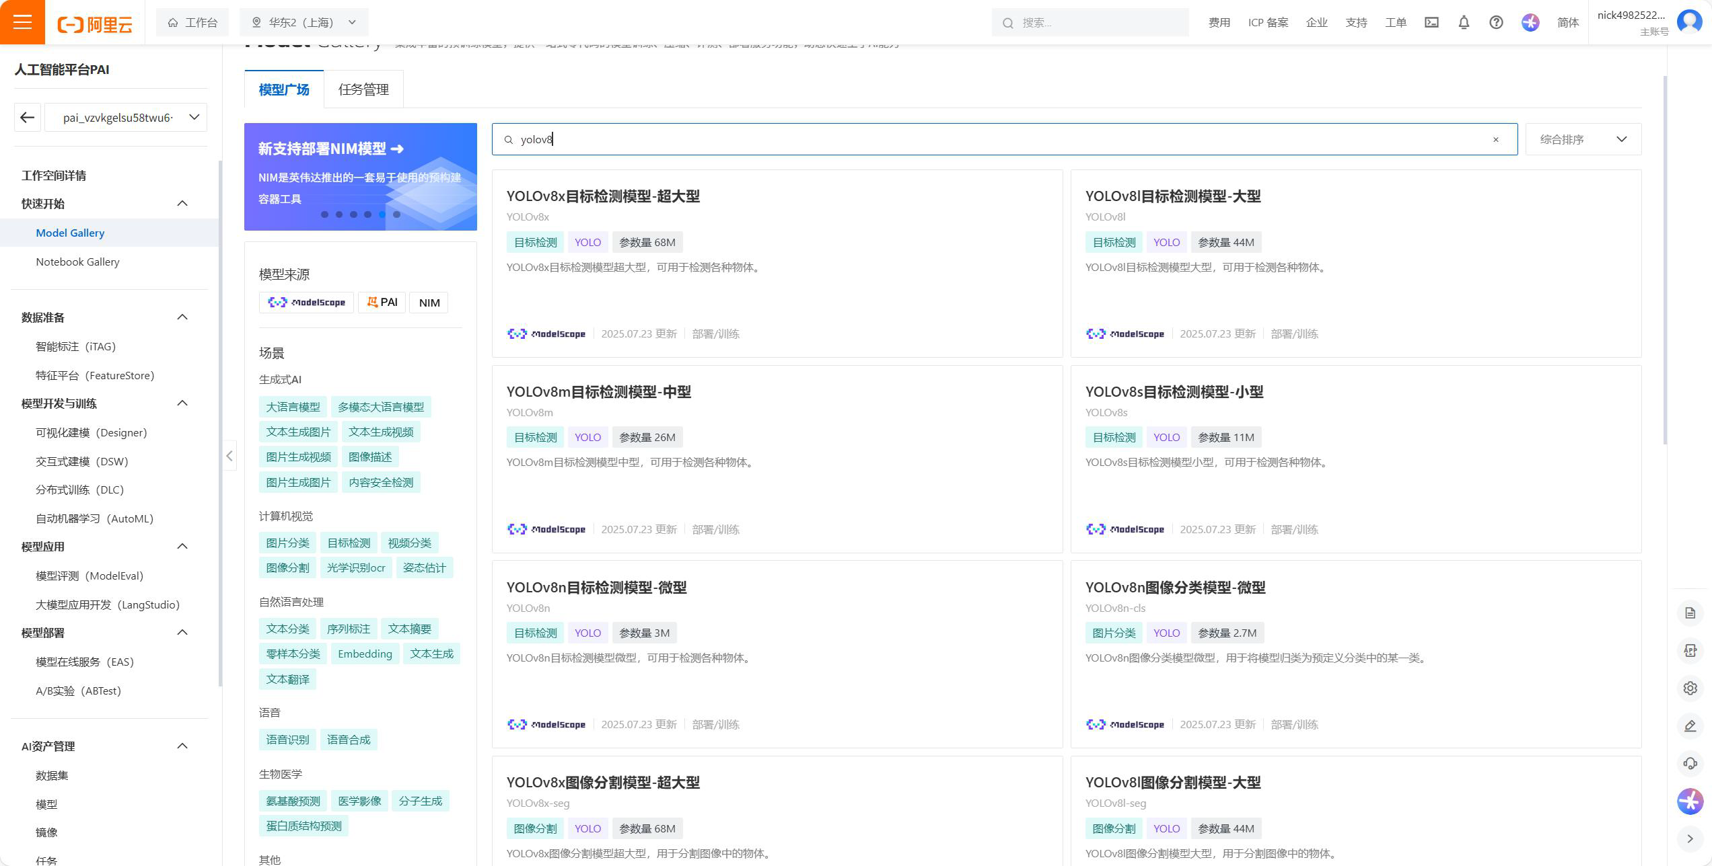
Task: Open the ICP 备案 link
Action: click(x=1268, y=22)
